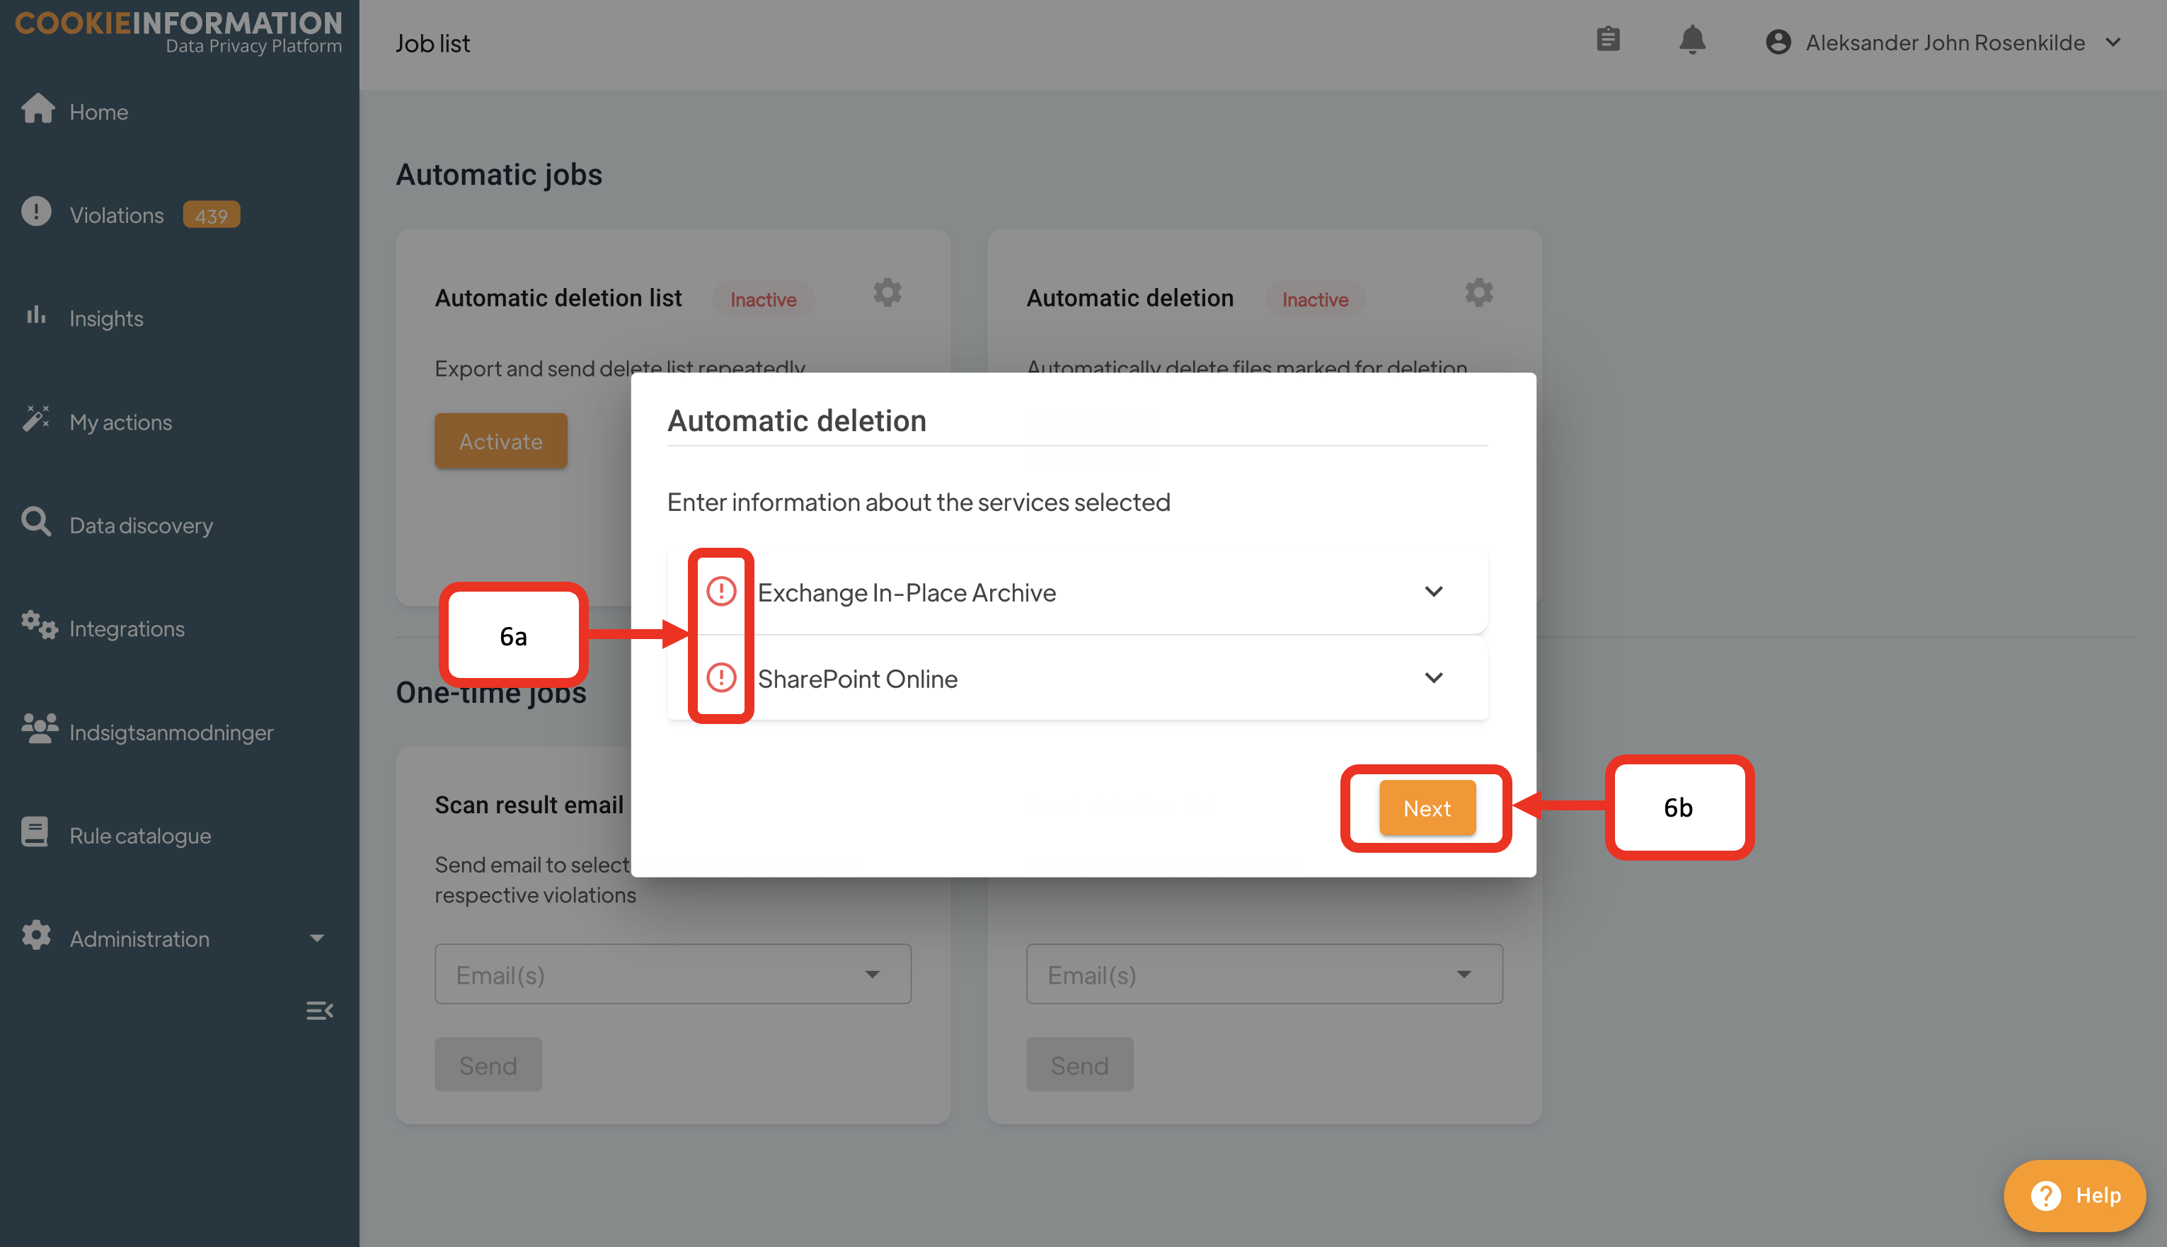
Task: Click the user account avatar icon
Action: (1778, 42)
